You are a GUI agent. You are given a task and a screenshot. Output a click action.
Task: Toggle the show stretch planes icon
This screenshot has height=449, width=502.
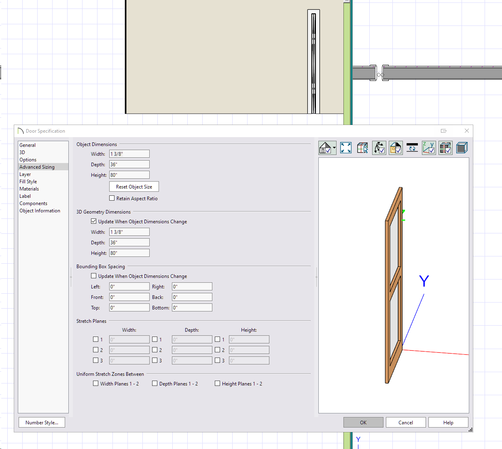coord(445,148)
